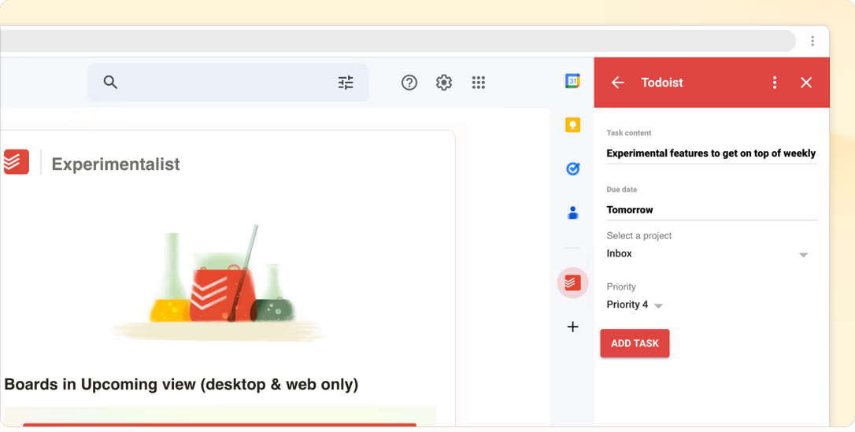Click the Todoist panel title text
This screenshot has height=432, width=855.
pos(662,83)
